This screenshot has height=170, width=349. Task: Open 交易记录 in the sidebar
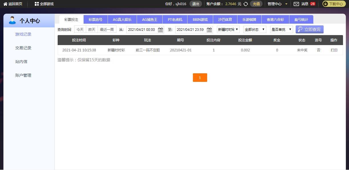click(x=23, y=48)
